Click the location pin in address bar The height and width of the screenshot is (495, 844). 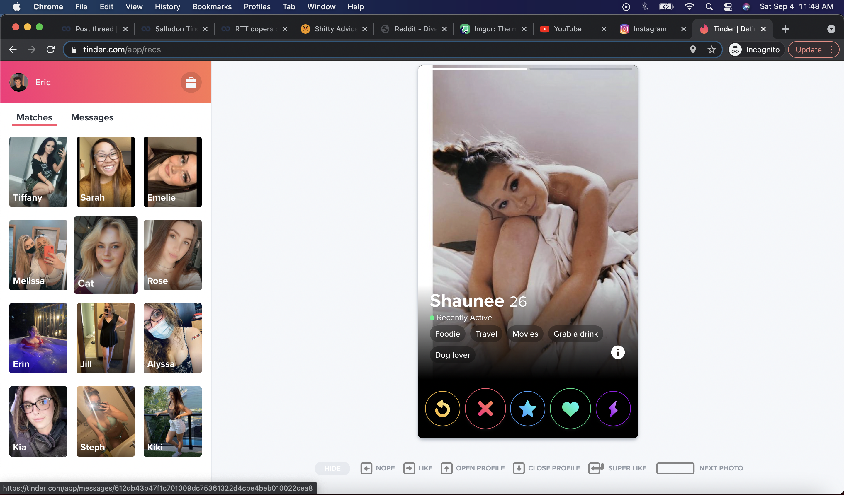693,50
